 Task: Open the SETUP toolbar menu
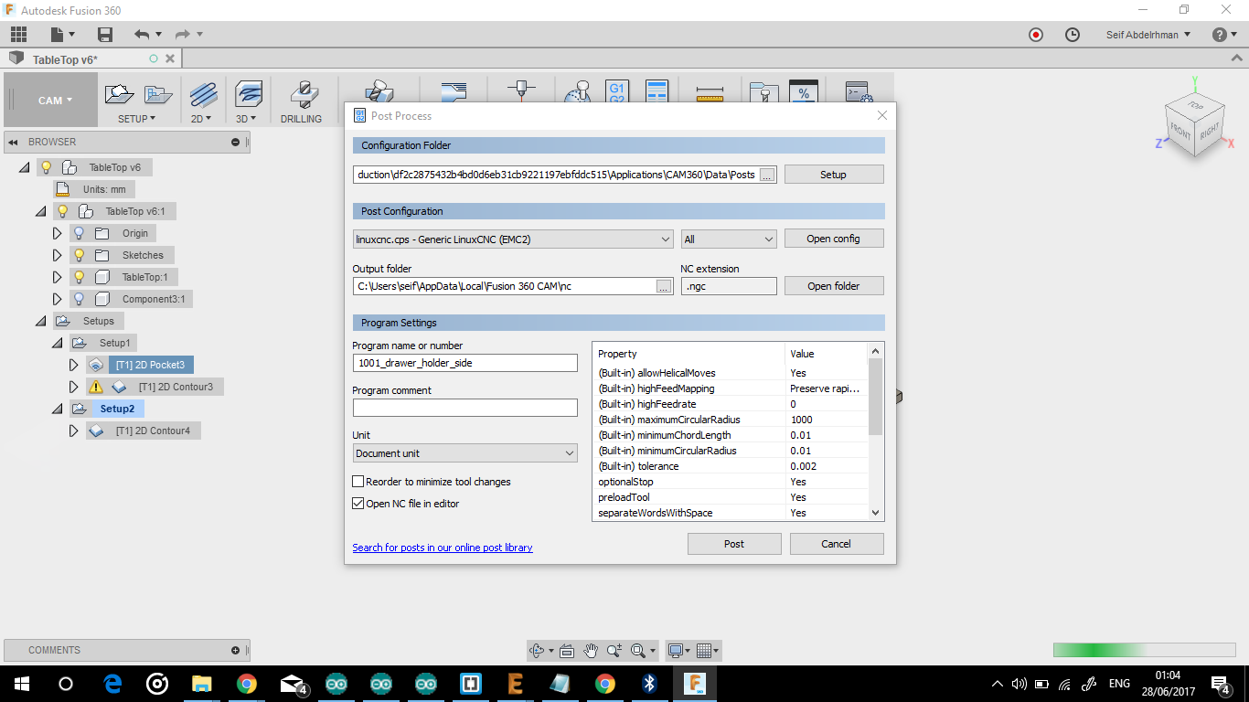point(137,119)
